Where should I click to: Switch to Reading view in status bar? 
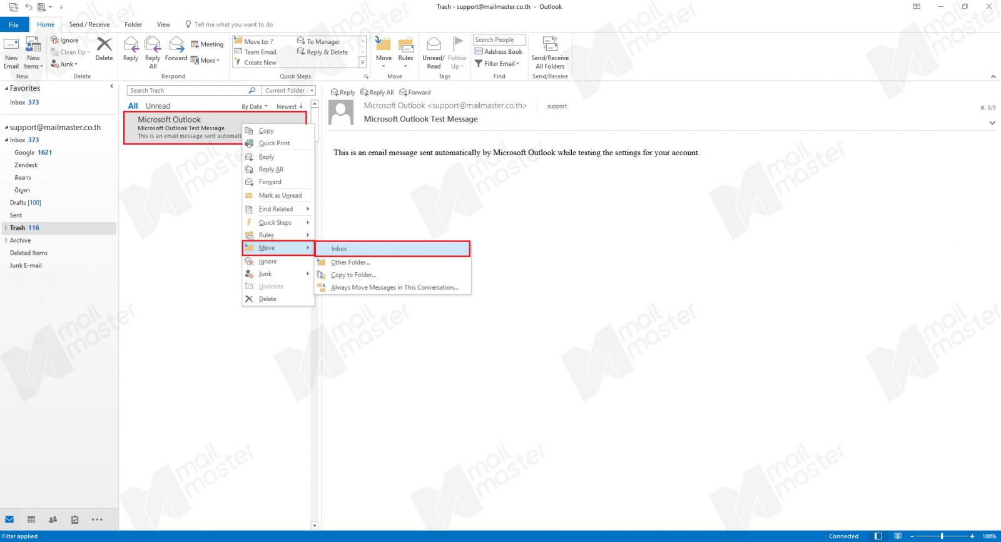click(898, 536)
